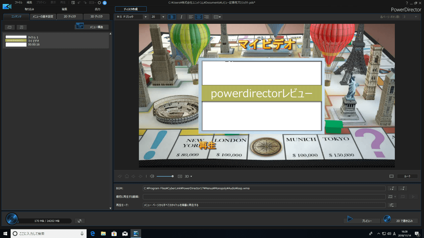Click the redo arrow icon
This screenshot has height=238, width=424.
85,2
